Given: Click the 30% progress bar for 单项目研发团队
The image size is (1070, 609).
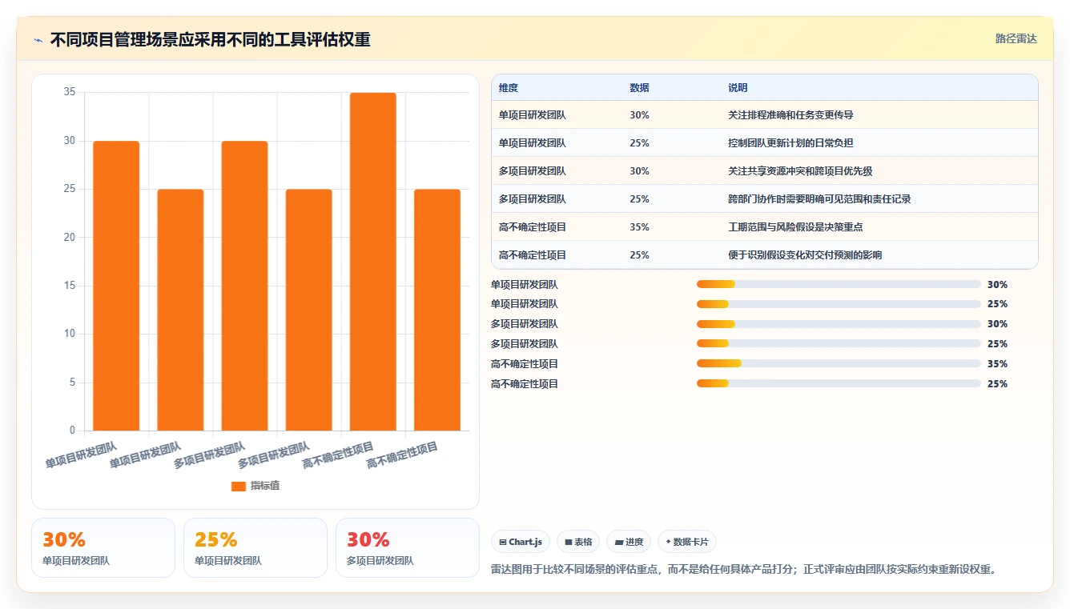Looking at the screenshot, I should (x=839, y=284).
